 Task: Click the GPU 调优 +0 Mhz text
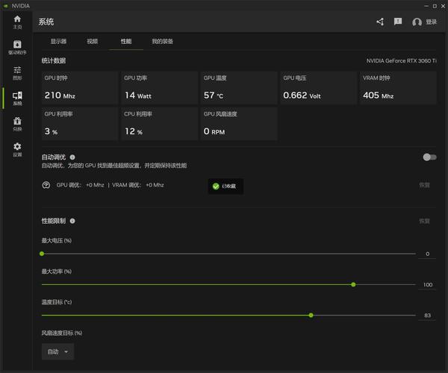click(81, 185)
